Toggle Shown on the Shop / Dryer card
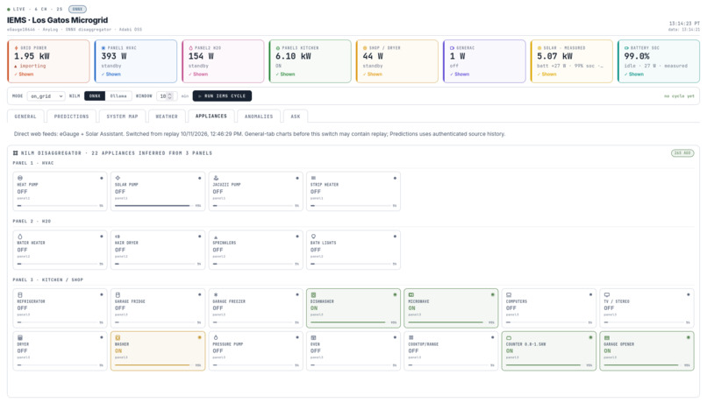 [x=373, y=74]
